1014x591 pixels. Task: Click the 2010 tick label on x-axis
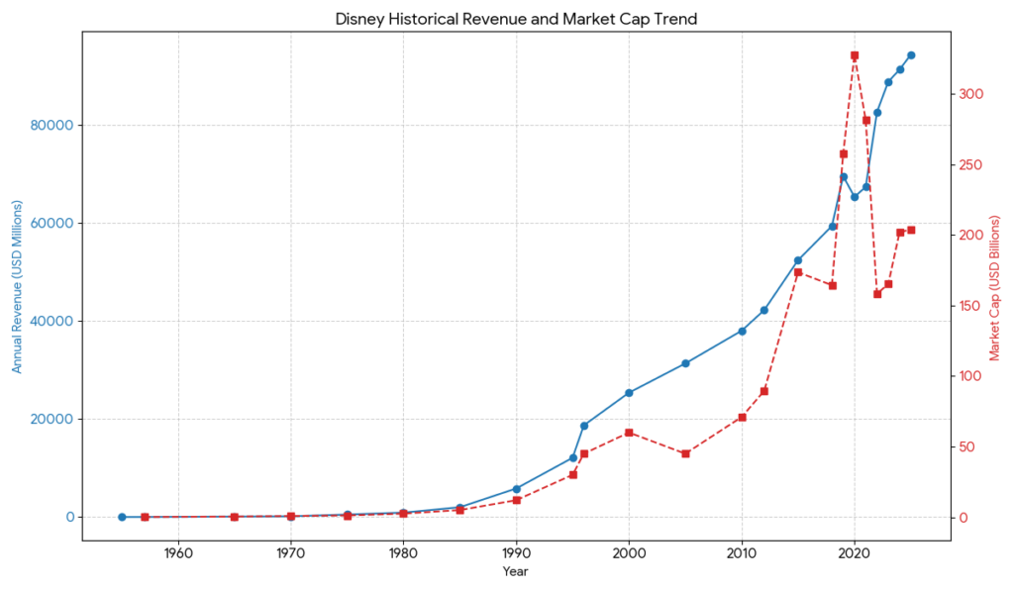[742, 551]
